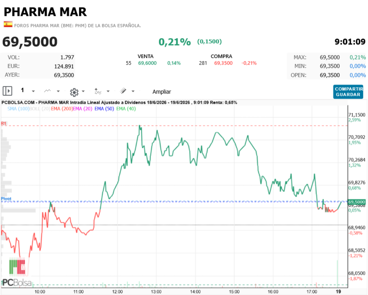Click the 16:00 time axis label

point(273,292)
